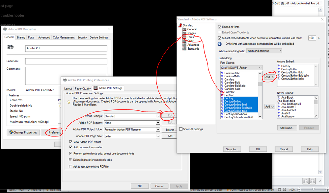Click the blue info icon about permission bits
The image size is (329, 193).
(219, 44)
